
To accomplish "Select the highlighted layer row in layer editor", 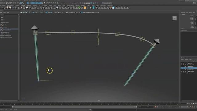I will [x=189, y=68].
